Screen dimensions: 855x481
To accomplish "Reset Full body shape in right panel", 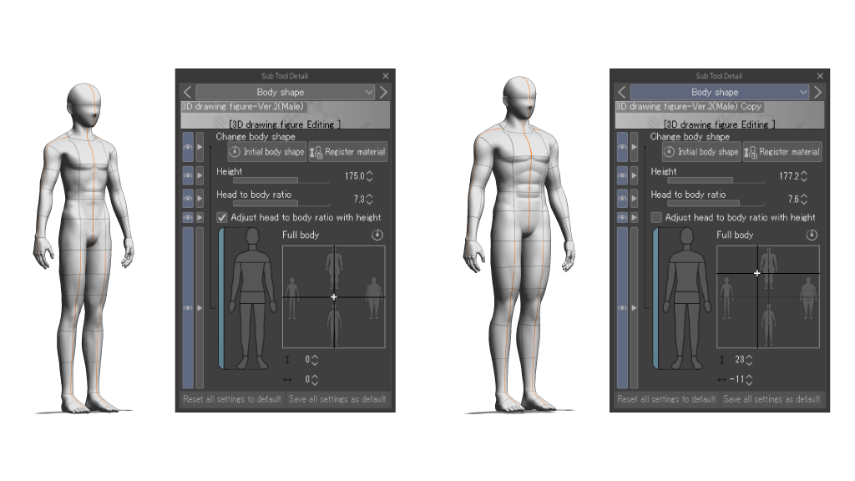I will 812,235.
